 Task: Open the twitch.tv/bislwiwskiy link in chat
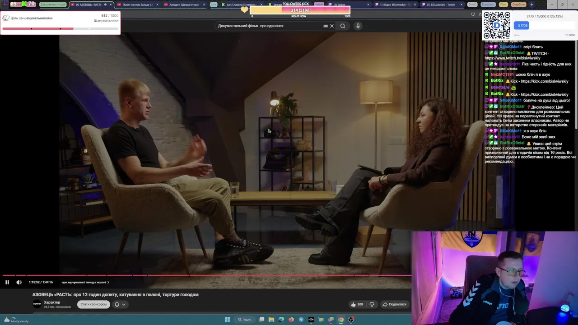(x=512, y=58)
